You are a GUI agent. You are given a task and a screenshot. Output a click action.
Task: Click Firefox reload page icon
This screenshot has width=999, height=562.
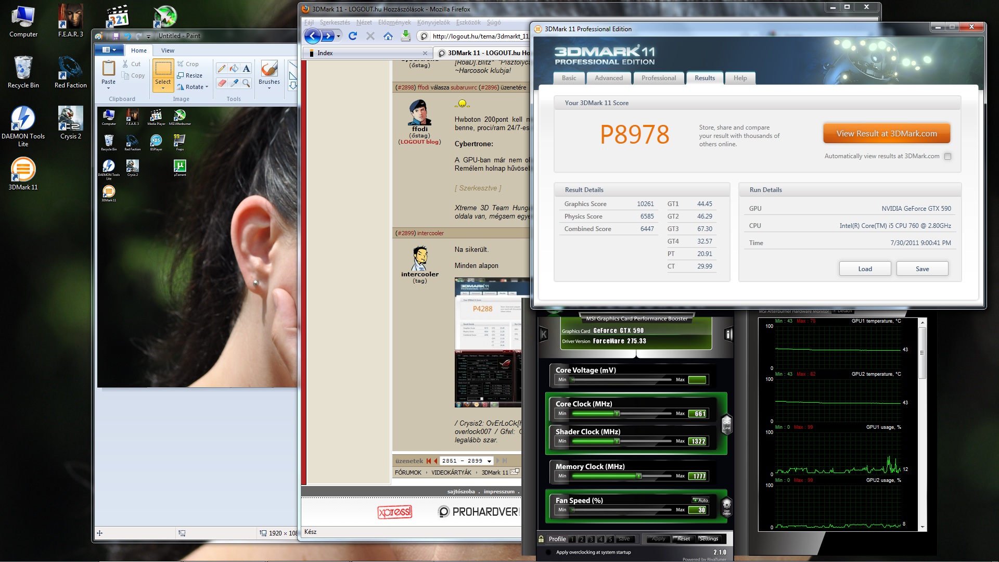click(x=353, y=36)
